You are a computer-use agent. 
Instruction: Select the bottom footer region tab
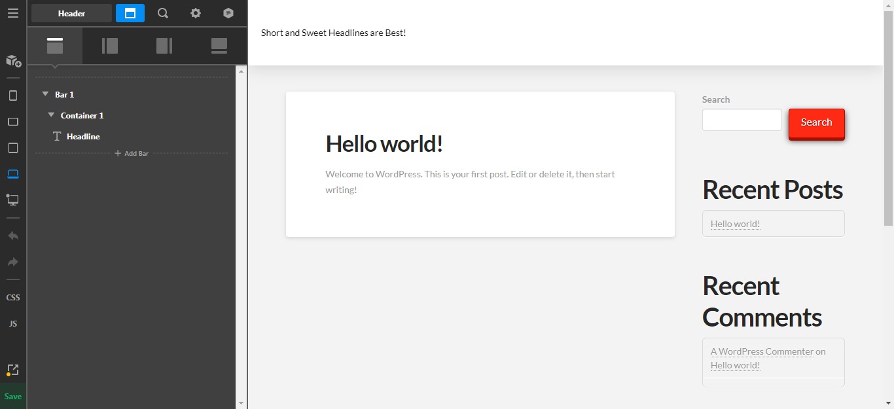click(219, 45)
